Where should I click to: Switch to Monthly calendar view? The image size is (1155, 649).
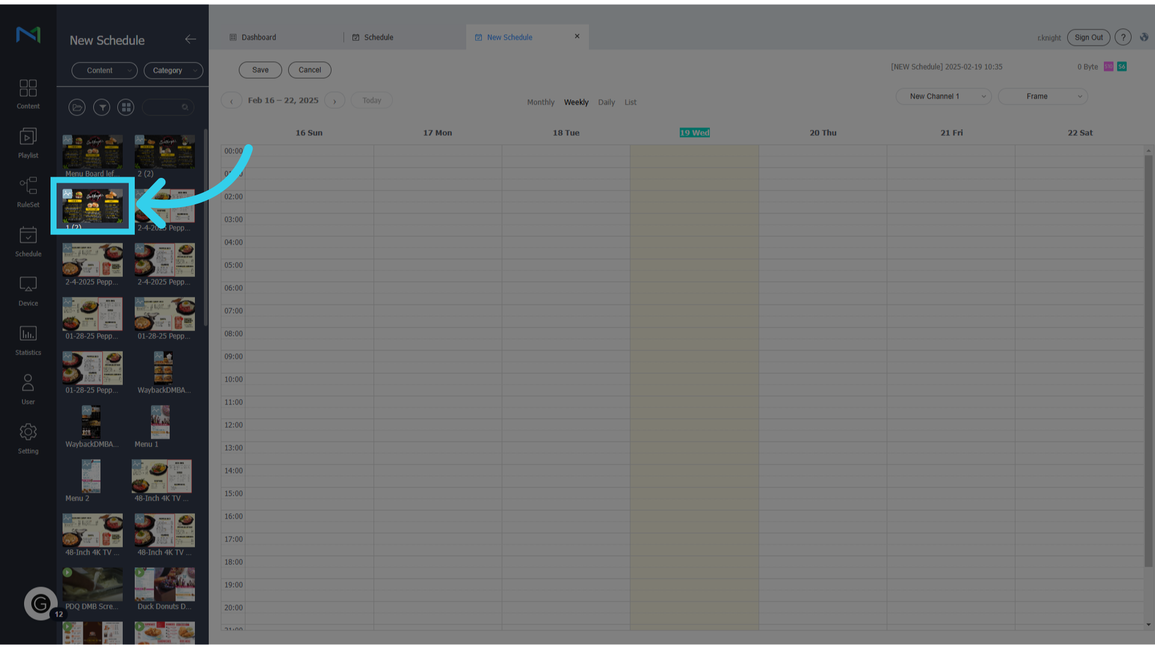[540, 102]
